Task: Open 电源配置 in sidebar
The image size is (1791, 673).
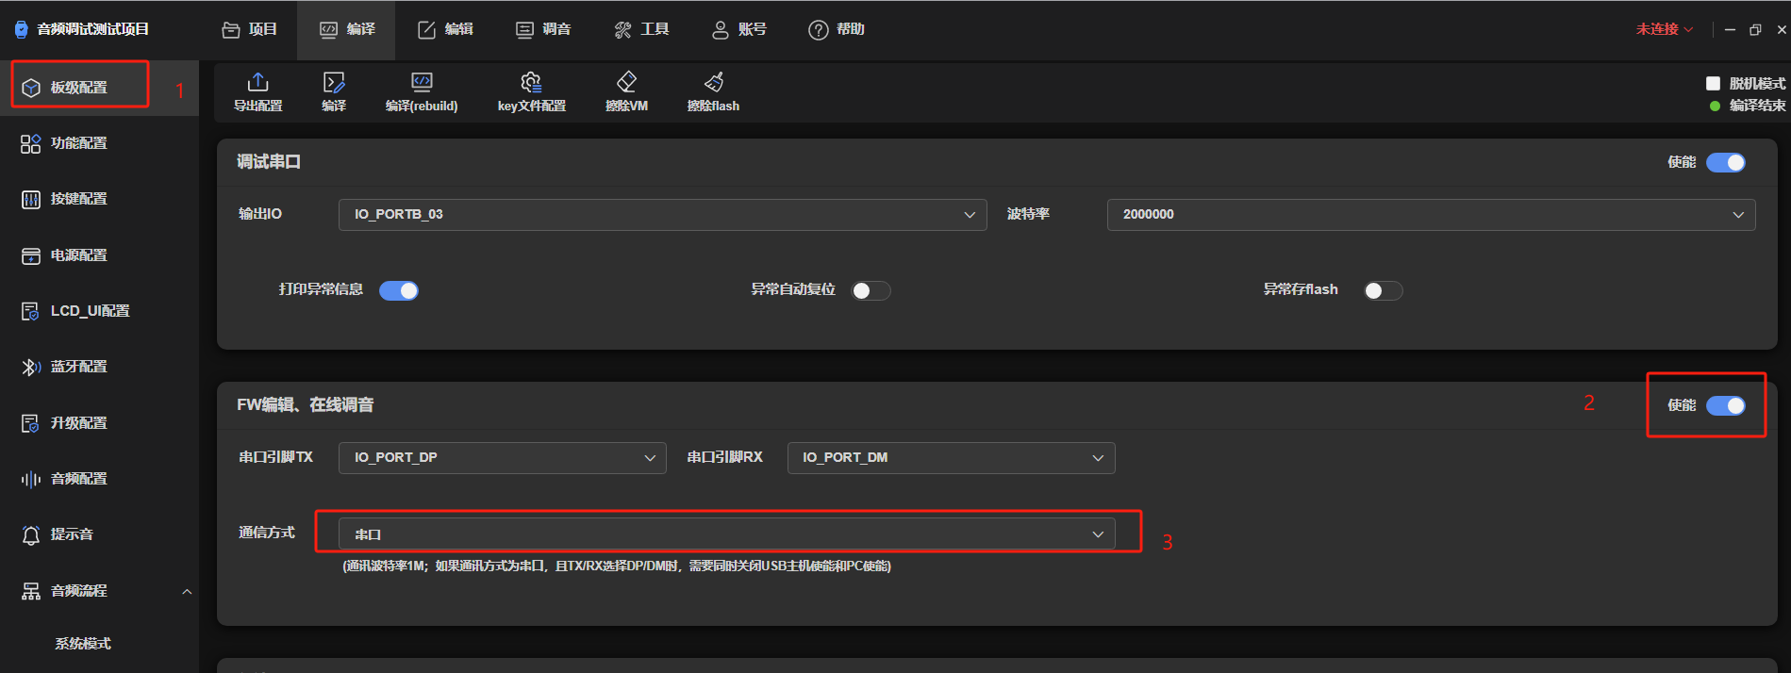Action: coord(99,255)
